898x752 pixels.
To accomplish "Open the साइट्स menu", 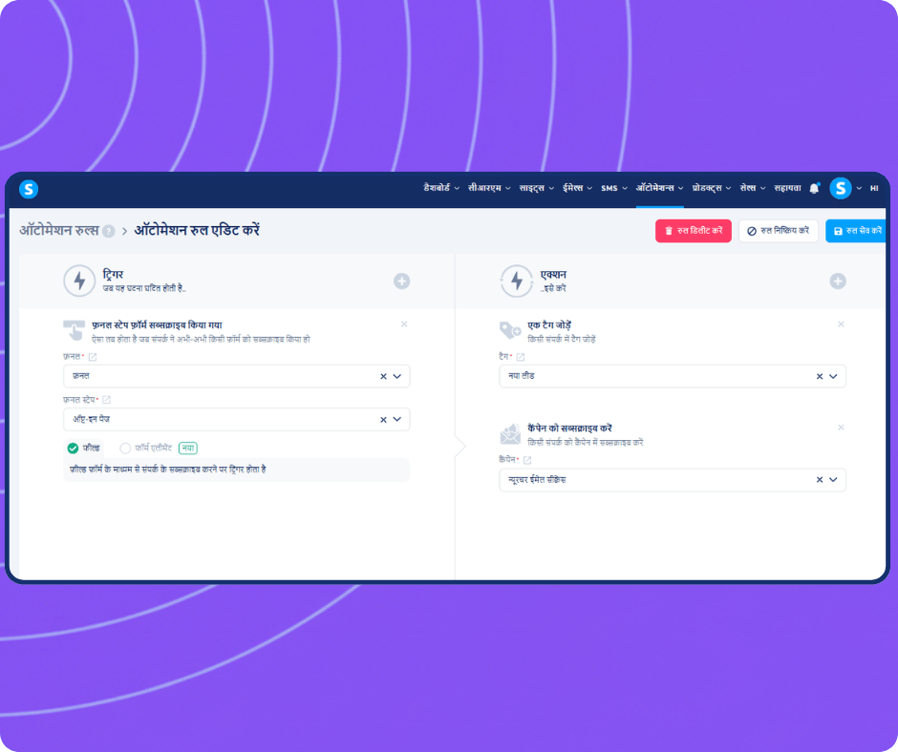I will click(x=537, y=188).
